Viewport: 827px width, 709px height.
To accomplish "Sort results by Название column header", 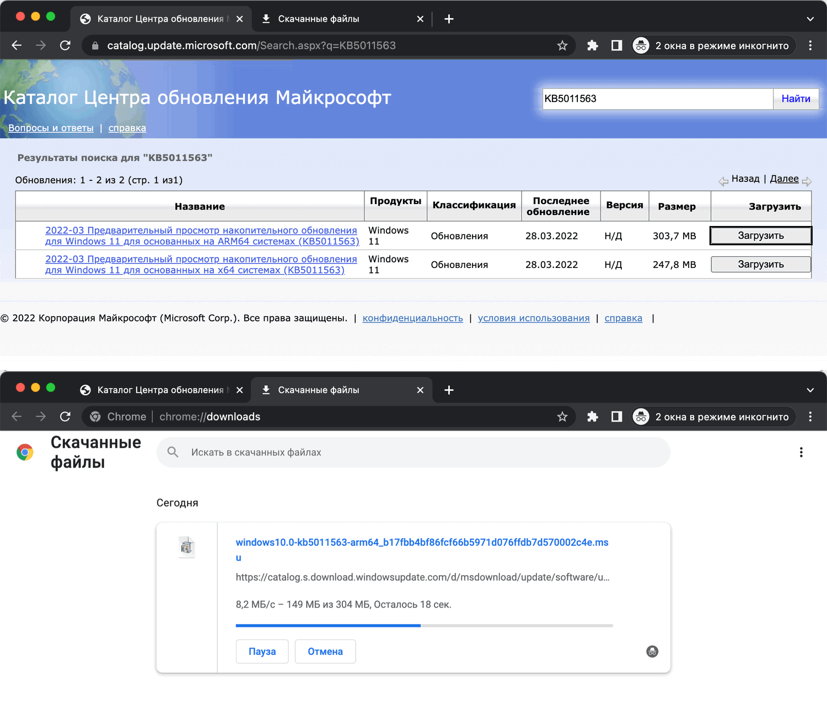I will pos(200,206).
